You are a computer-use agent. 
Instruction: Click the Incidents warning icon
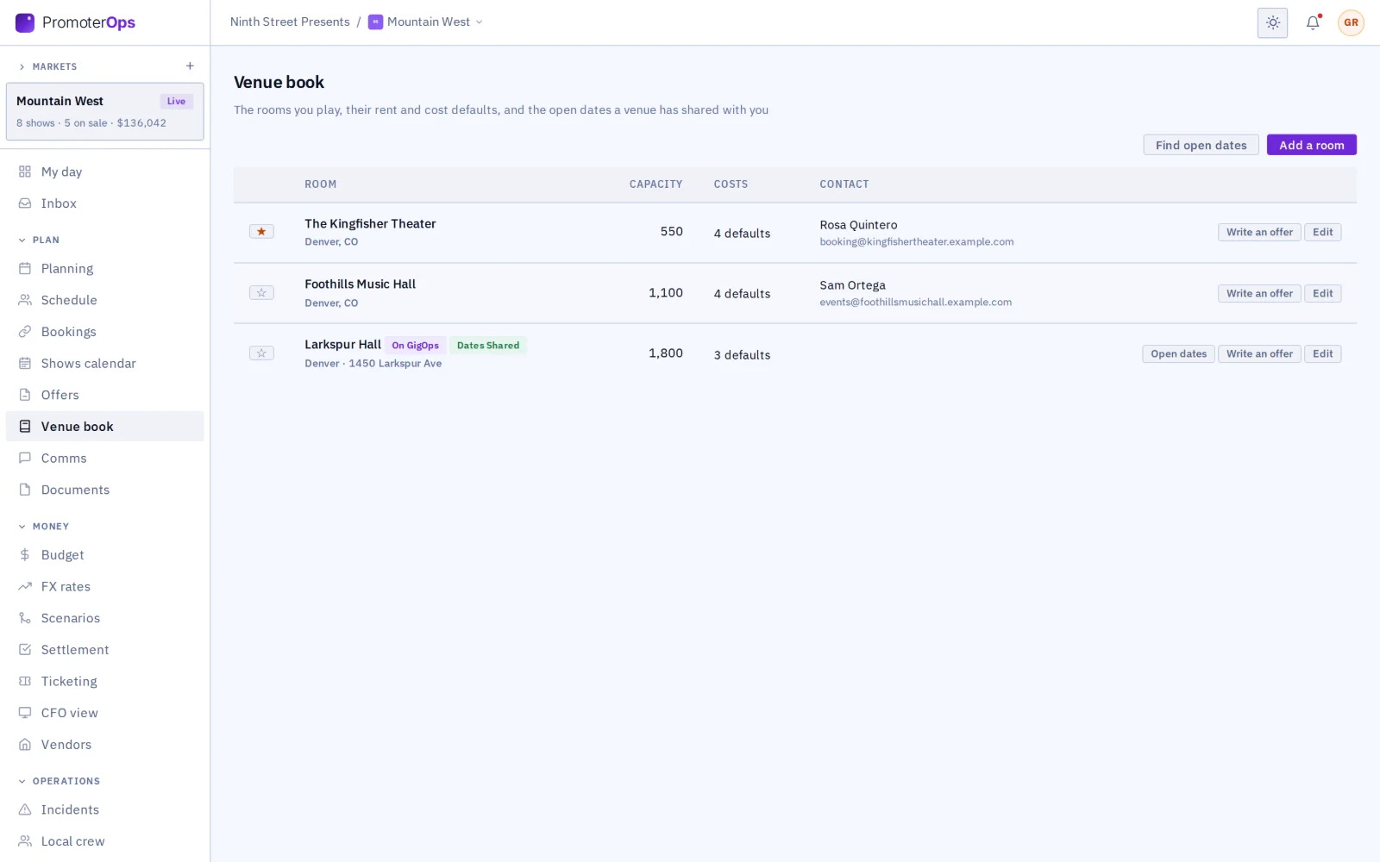click(25, 810)
